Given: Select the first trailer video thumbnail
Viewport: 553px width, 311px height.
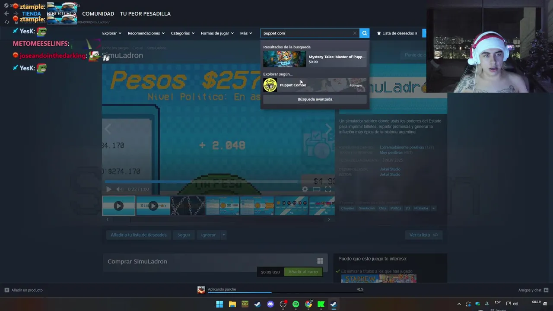Looking at the screenshot, I should [118, 206].
